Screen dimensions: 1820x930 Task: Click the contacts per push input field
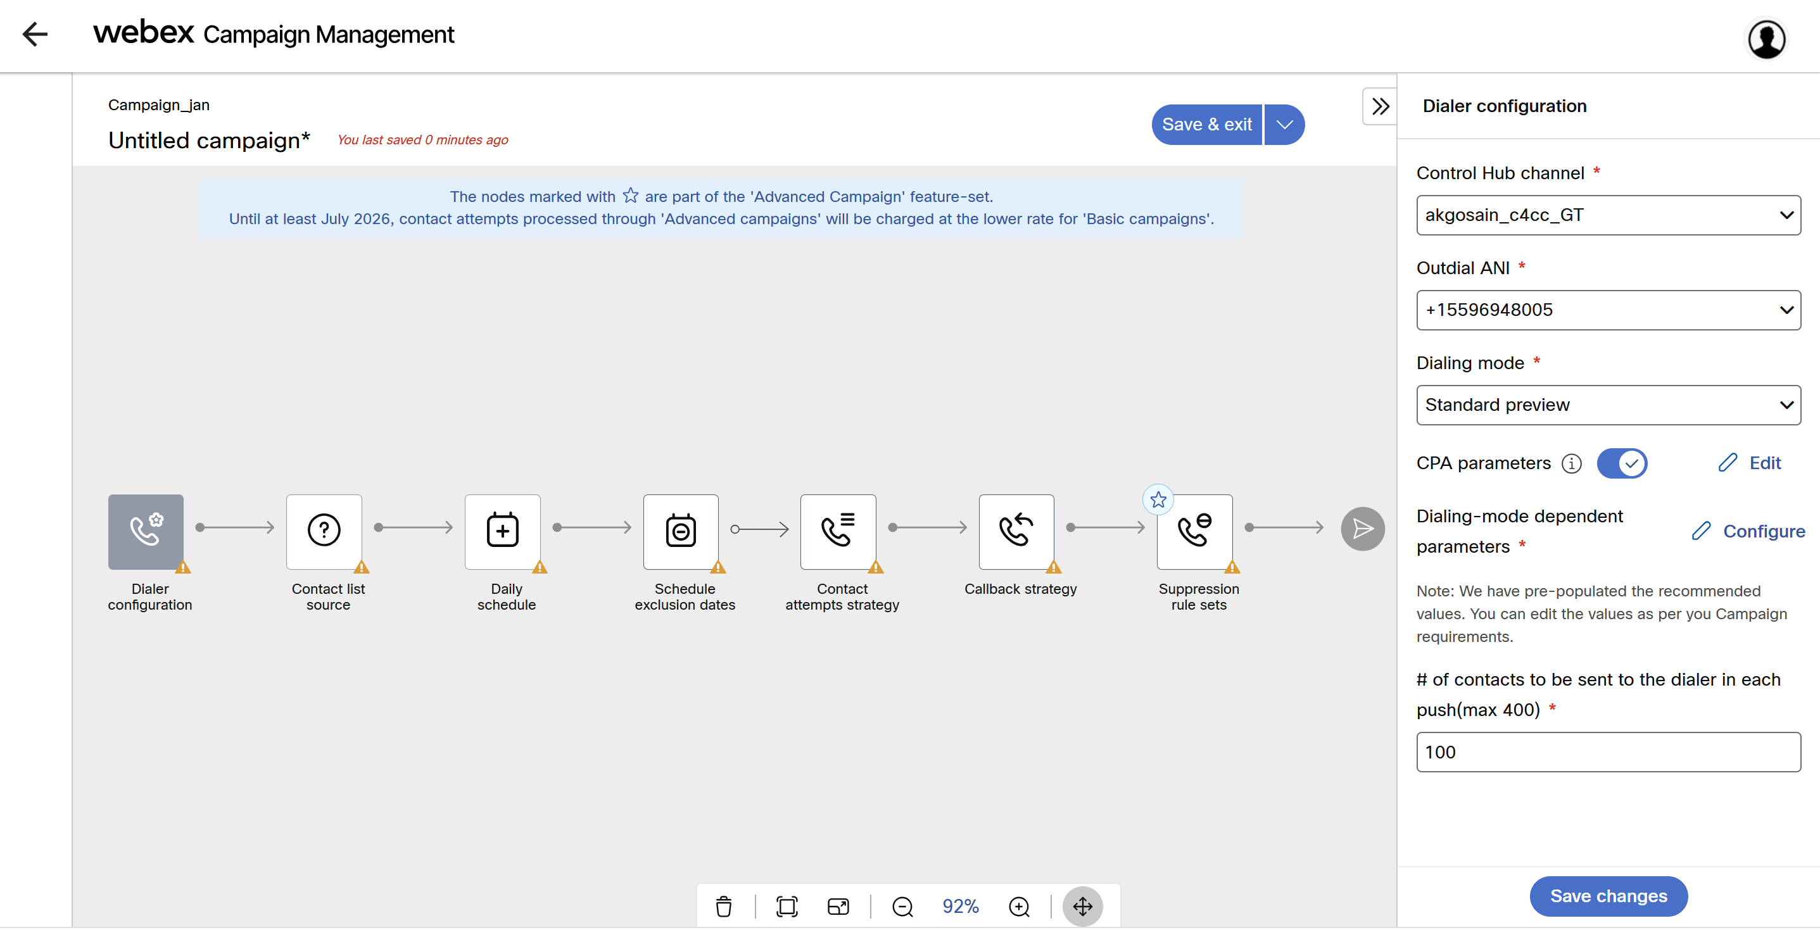click(x=1607, y=751)
